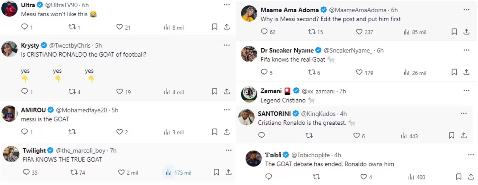Viewport: 478px width, 185px height.
Task: Share Maame Ama Adoma's tweet
Action: click(x=466, y=32)
